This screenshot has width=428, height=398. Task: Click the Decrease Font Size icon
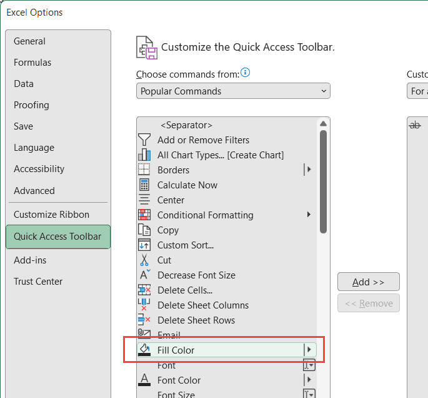144,275
